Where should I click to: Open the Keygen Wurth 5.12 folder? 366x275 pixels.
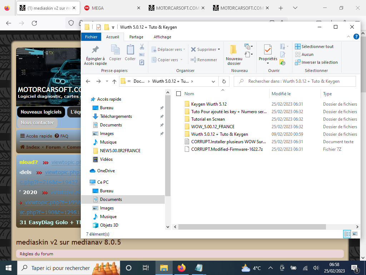[x=209, y=104]
